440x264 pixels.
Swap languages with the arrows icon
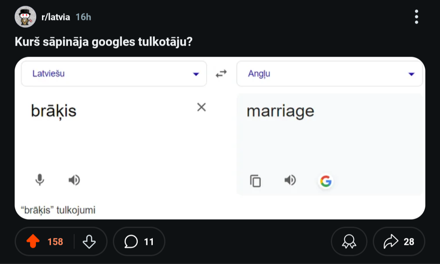(x=221, y=74)
